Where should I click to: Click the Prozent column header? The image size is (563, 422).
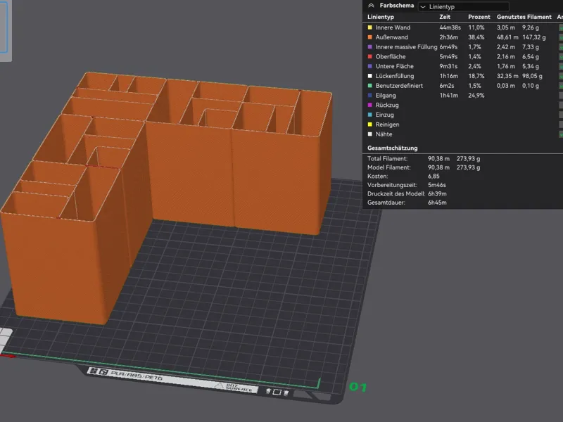click(x=479, y=17)
